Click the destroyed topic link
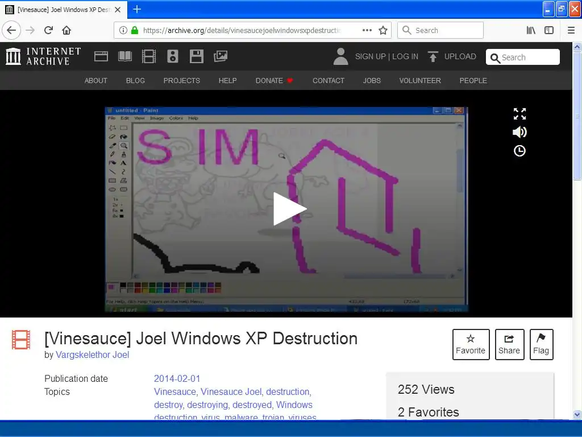 click(252, 405)
